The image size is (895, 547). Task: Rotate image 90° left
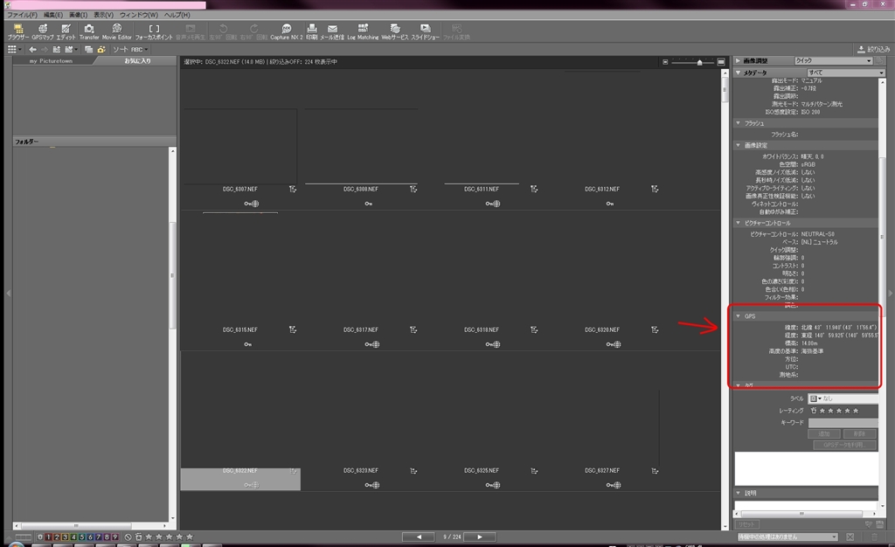click(223, 31)
